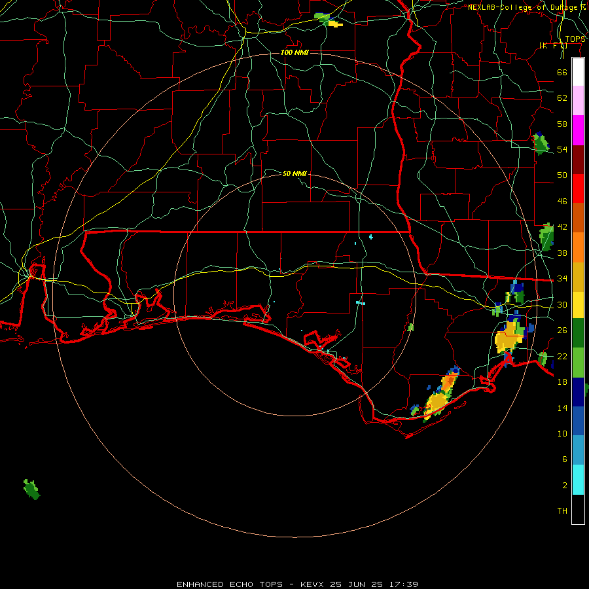The width and height of the screenshot is (589, 589).
Task: Click the "66" legend value
Action: click(562, 72)
